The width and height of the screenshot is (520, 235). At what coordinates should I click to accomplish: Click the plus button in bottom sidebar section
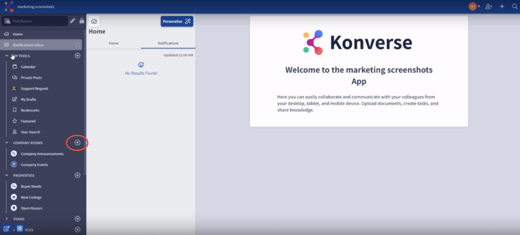pos(77,229)
